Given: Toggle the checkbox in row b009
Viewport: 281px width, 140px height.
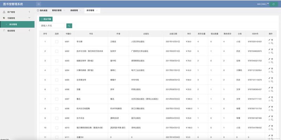Looking at the screenshot, I should click(57, 118).
